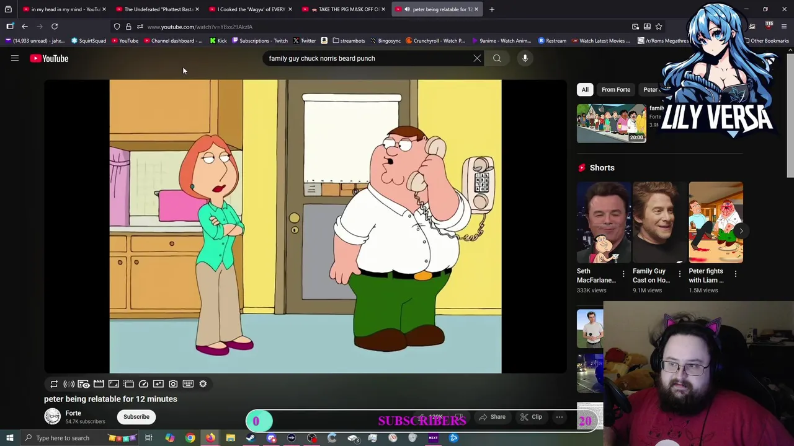794x446 pixels.
Task: Open the playback speed gauge icon
Action: tap(143, 384)
